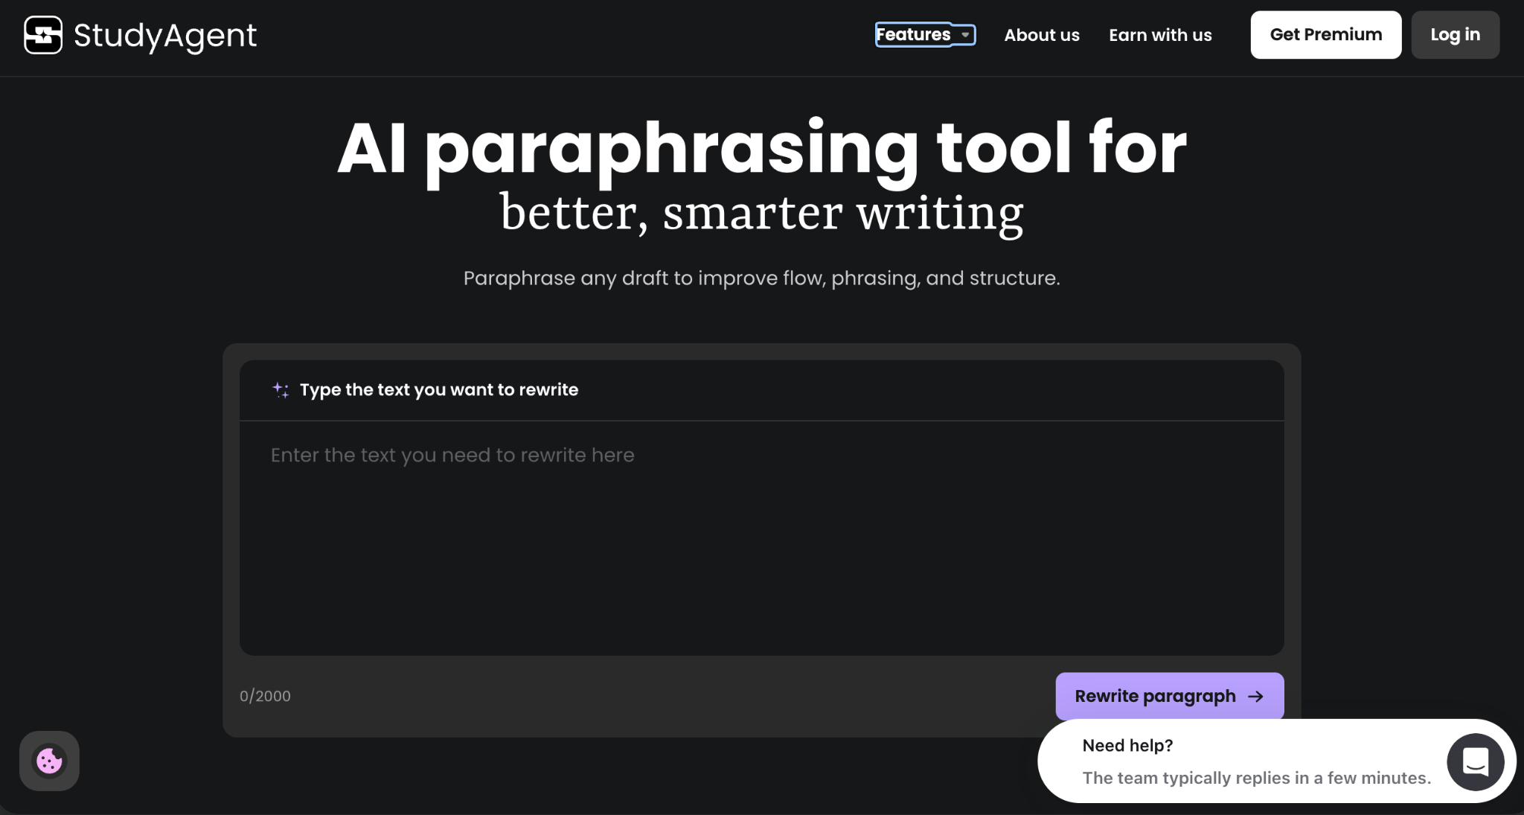Expand the Features dropdown arrow
Screen dimensions: 1524x815
click(x=965, y=35)
